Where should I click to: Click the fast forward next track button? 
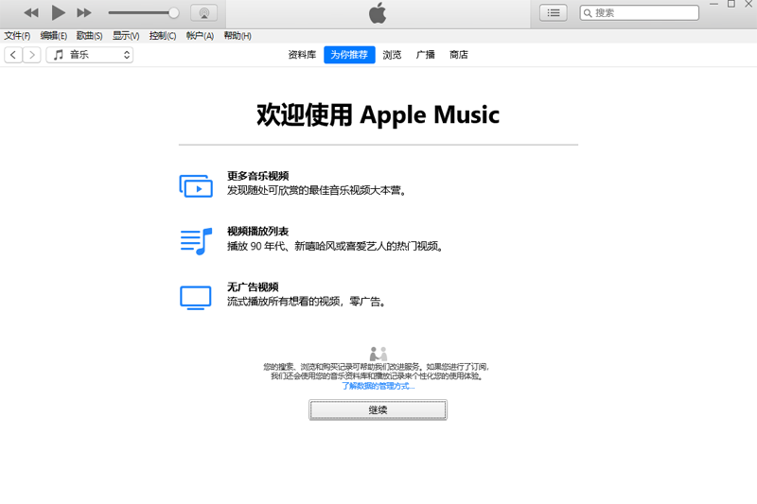pyautogui.click(x=84, y=13)
